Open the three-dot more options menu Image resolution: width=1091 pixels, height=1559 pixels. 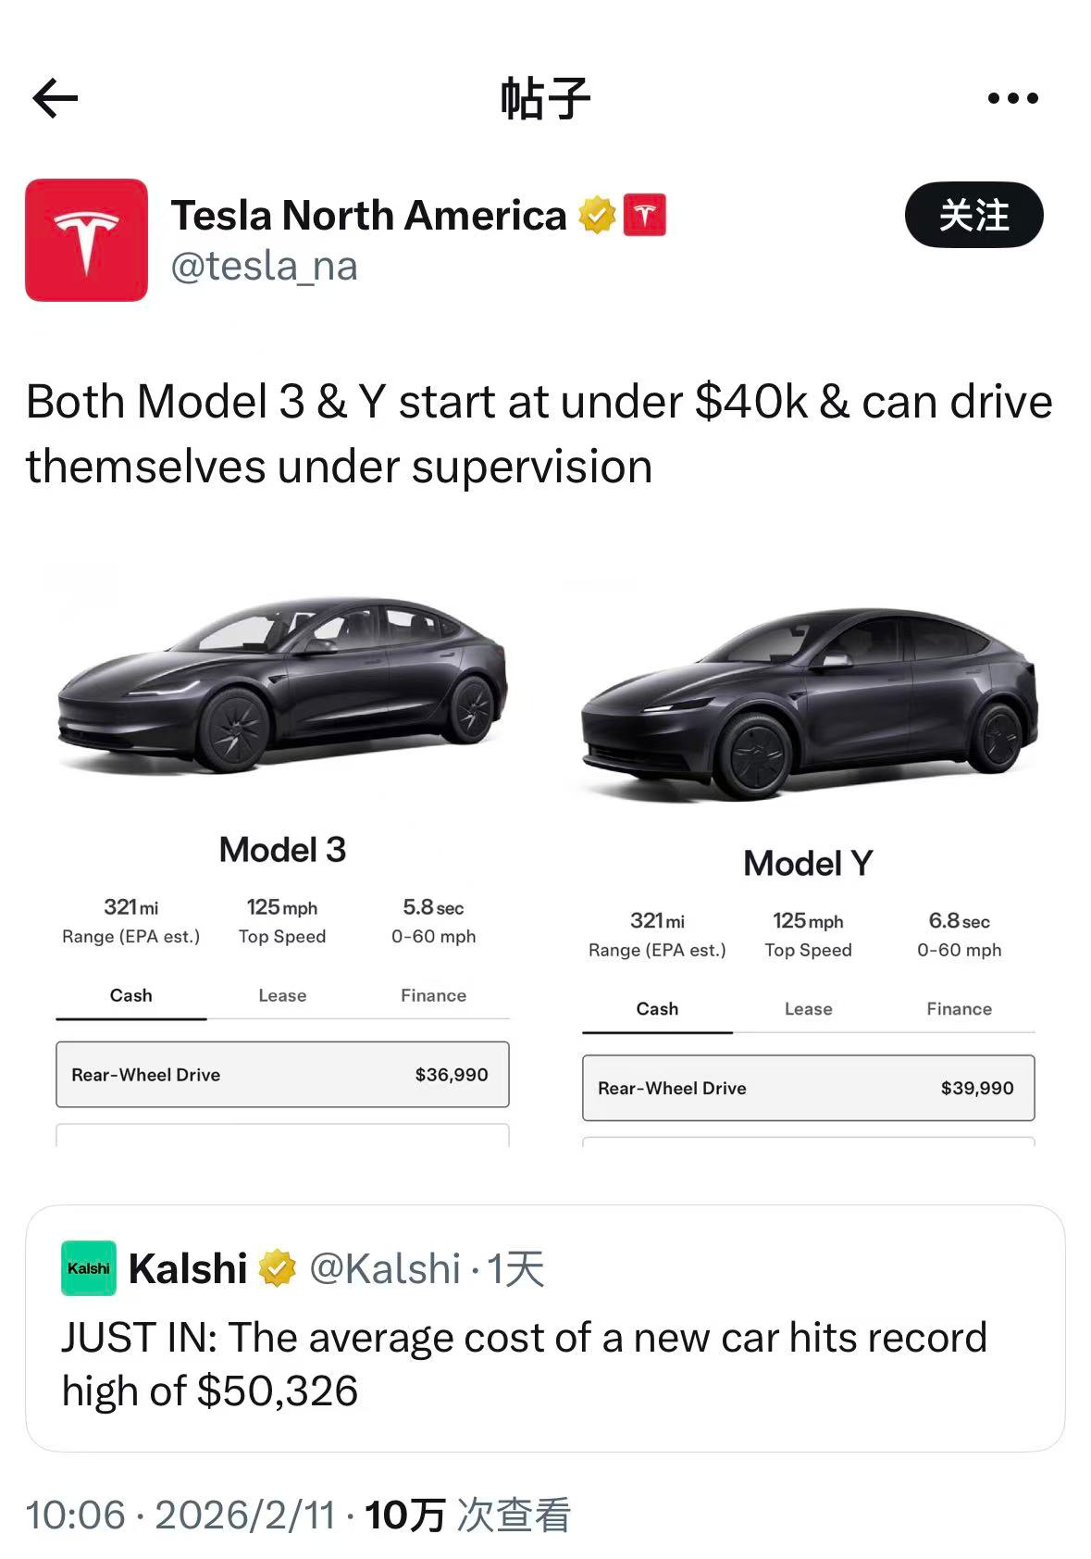click(x=1012, y=98)
